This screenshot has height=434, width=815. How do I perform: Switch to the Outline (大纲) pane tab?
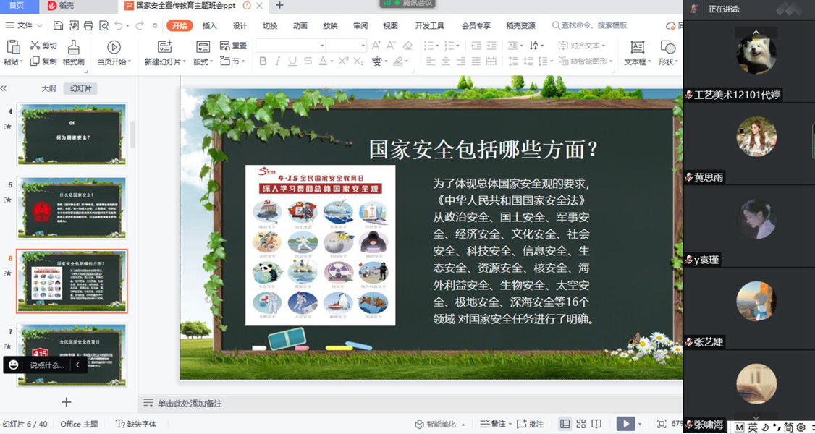coord(48,88)
